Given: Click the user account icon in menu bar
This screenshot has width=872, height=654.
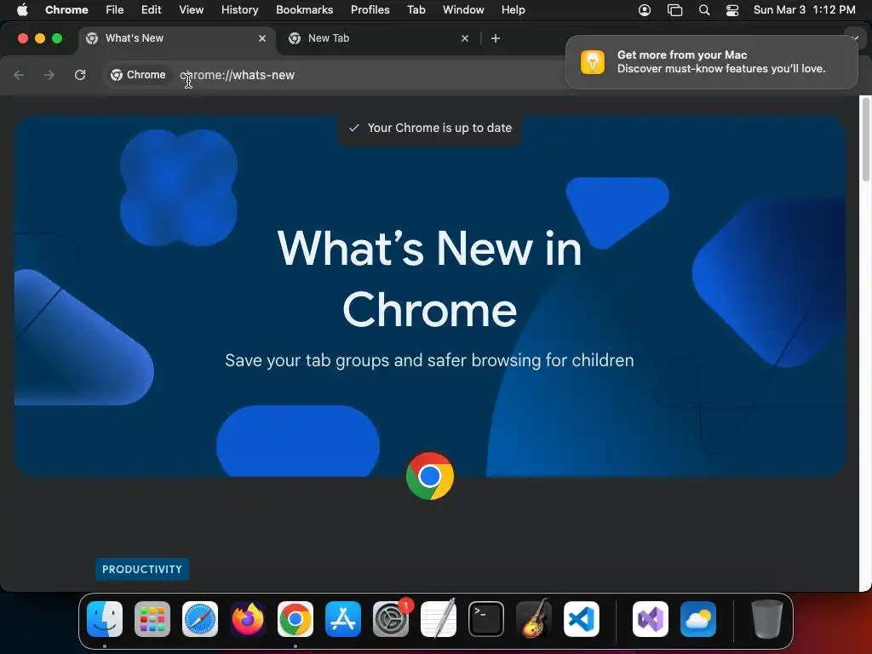Looking at the screenshot, I should tap(645, 10).
